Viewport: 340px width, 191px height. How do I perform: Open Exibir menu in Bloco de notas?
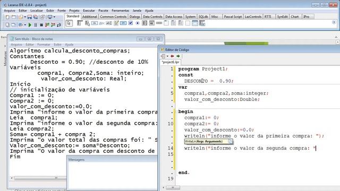57,45
